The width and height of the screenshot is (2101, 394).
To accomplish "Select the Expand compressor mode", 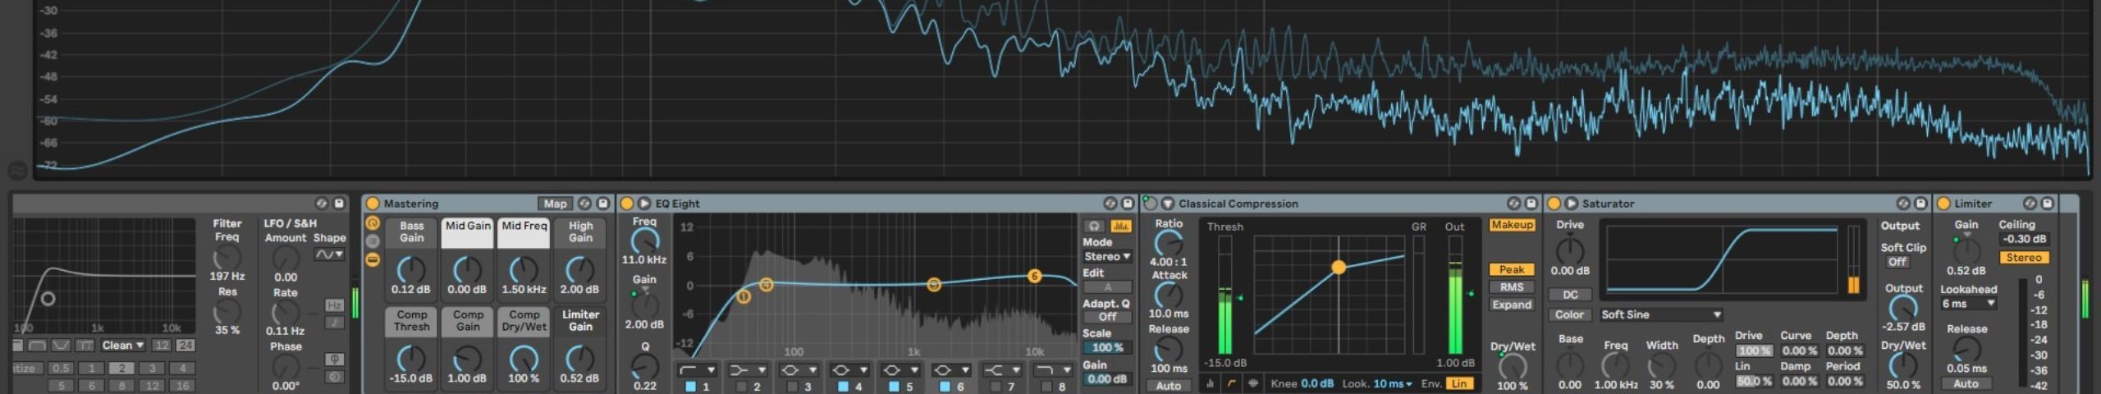I will pyautogui.click(x=1511, y=305).
